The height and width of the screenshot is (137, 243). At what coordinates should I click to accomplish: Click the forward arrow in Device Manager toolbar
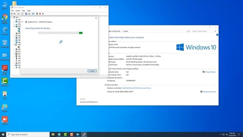tap(14, 14)
